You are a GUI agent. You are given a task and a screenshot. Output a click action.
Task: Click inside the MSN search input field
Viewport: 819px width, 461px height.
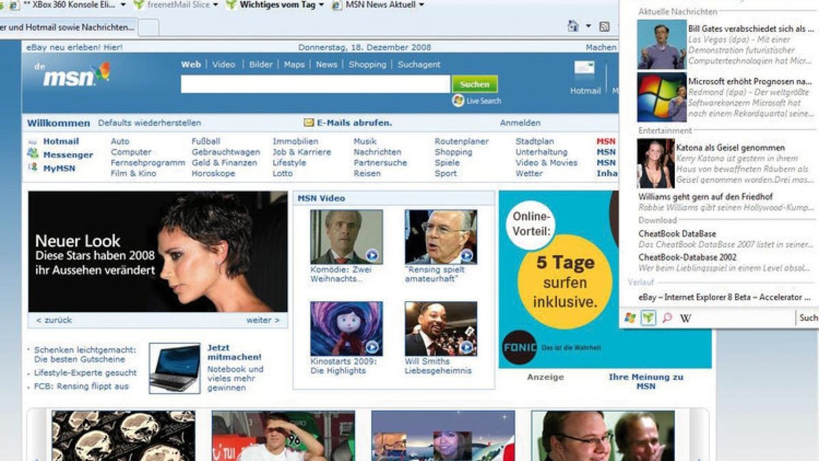coord(314,84)
